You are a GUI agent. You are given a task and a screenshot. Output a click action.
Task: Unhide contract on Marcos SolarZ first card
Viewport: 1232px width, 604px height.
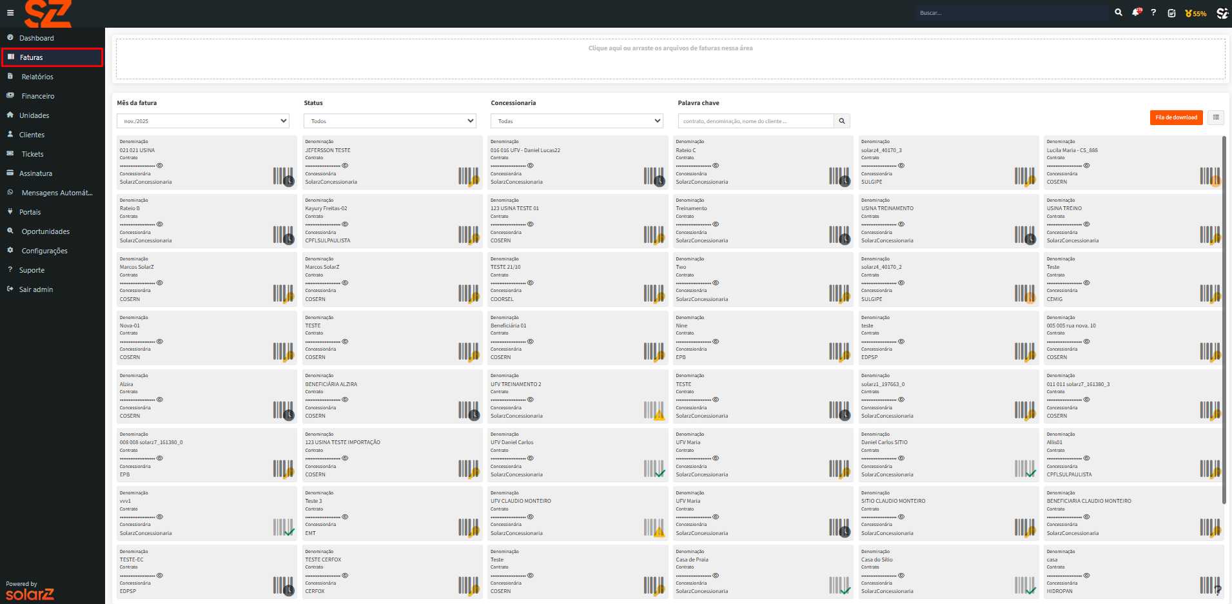(x=160, y=283)
